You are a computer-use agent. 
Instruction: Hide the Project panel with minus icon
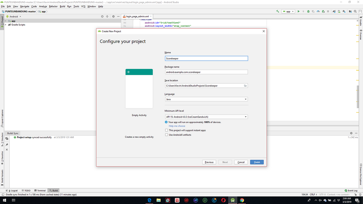tap(118, 16)
